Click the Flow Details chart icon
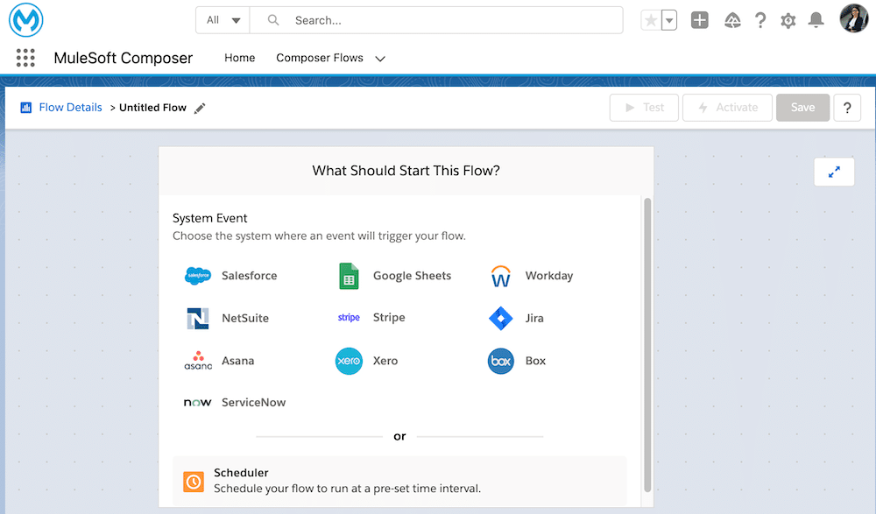Image resolution: width=876 pixels, height=514 pixels. tap(25, 108)
